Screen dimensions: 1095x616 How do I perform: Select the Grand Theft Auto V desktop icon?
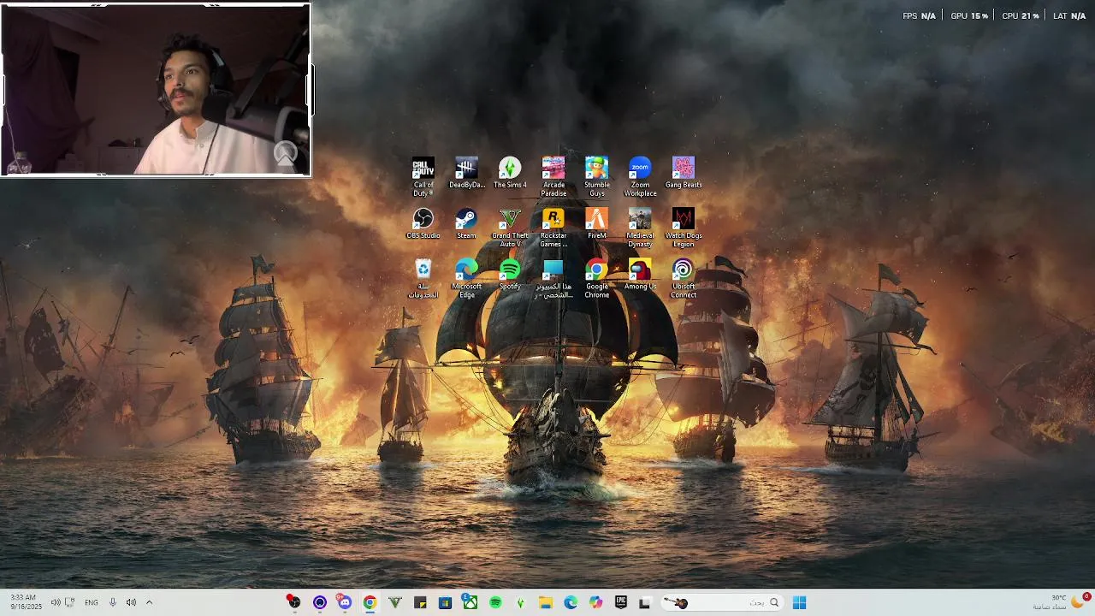510,228
